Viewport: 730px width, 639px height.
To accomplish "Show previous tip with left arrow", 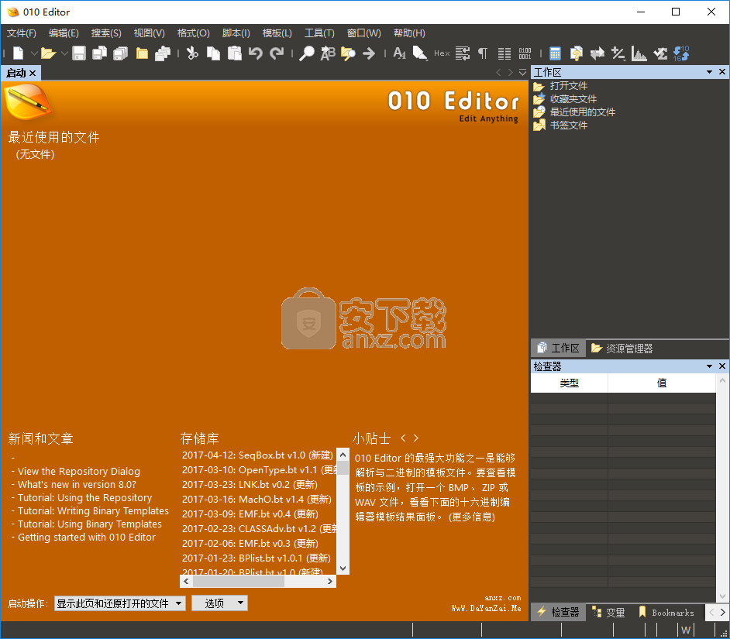I will (x=403, y=438).
